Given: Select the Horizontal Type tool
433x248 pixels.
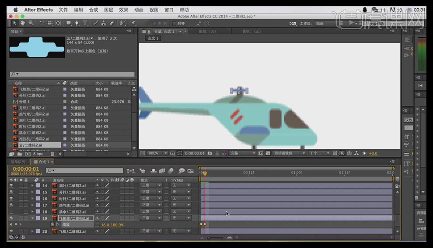Looking at the screenshot, I should coord(85,23).
